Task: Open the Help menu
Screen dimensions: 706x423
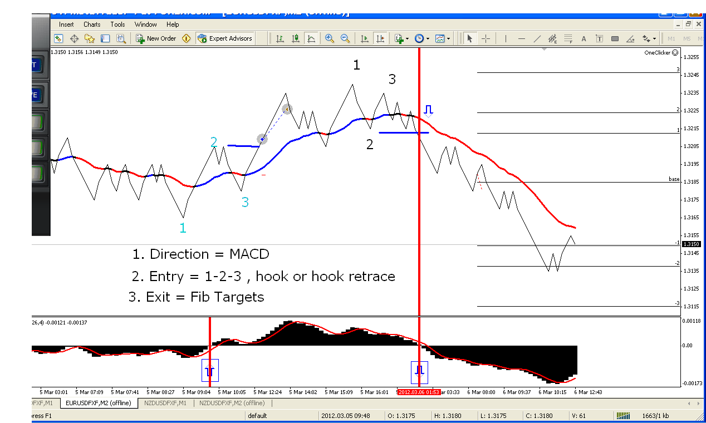Action: point(173,24)
